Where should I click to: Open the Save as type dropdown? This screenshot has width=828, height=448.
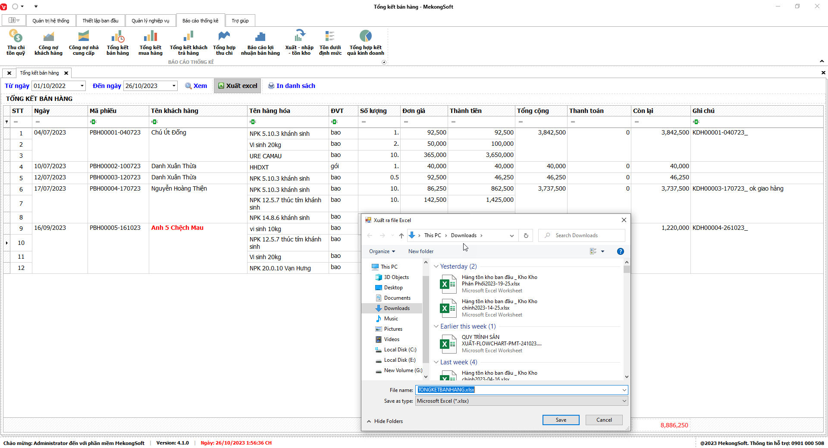point(624,401)
